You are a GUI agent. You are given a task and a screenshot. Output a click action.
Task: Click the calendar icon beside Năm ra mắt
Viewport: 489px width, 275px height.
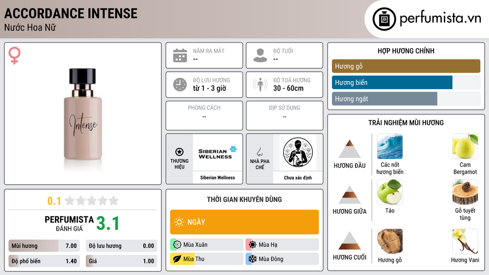coord(180,55)
